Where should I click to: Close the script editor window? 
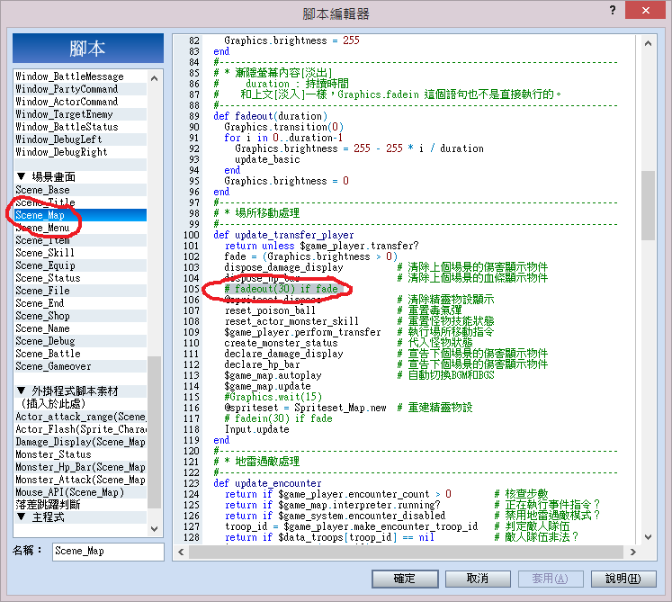coord(645,10)
